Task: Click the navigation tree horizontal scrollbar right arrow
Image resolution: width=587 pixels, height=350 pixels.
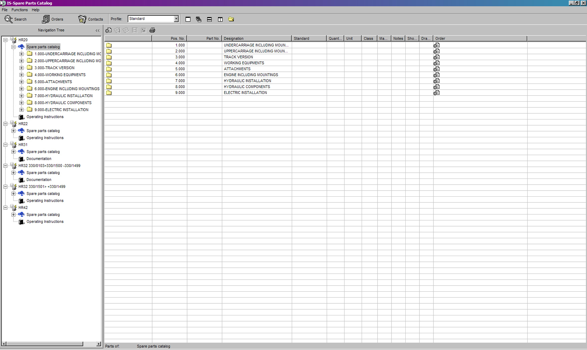Action: point(98,344)
